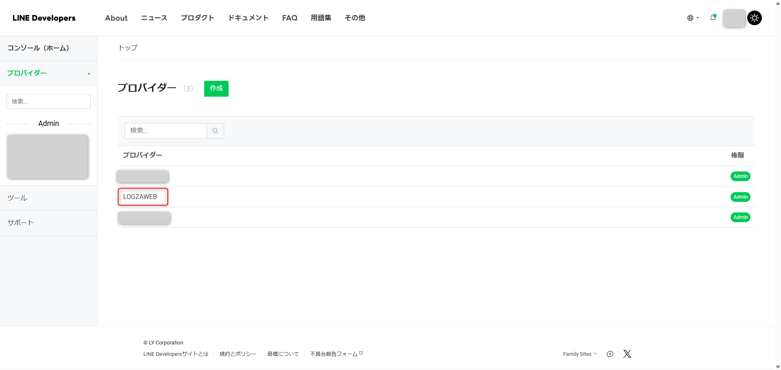
Task: Open the profile avatar in the top bar
Action: coord(734,18)
